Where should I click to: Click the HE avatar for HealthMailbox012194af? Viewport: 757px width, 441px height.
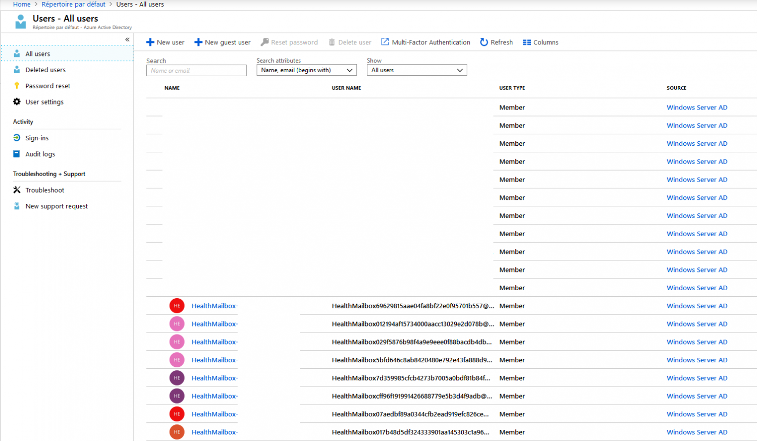click(177, 324)
